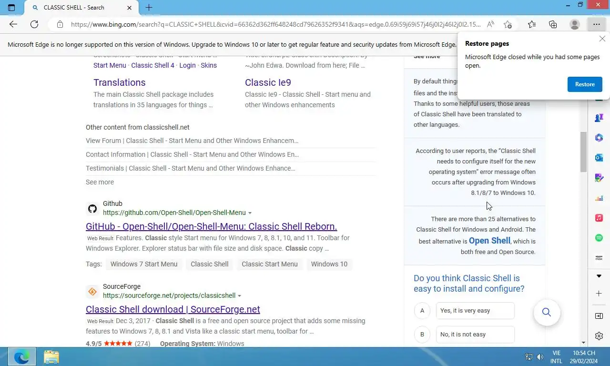
Task: Click the Restore button in popup
Action: (x=585, y=84)
